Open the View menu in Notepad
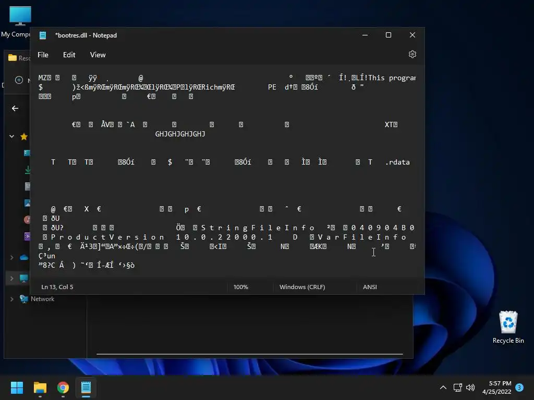534x400 pixels. (x=98, y=55)
